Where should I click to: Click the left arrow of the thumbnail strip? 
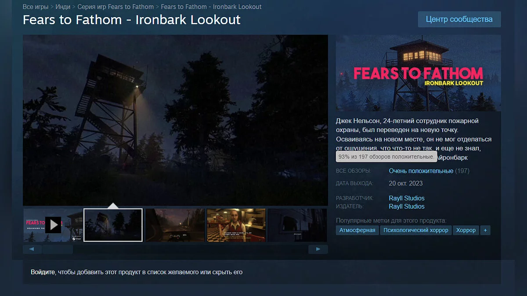click(32, 250)
